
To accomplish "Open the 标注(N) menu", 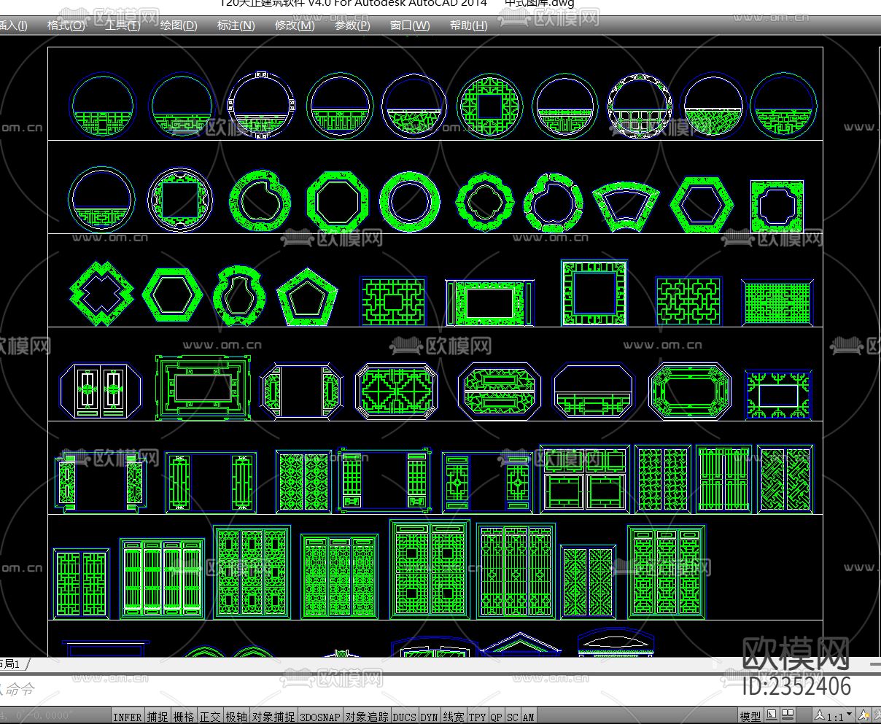I will tap(236, 26).
